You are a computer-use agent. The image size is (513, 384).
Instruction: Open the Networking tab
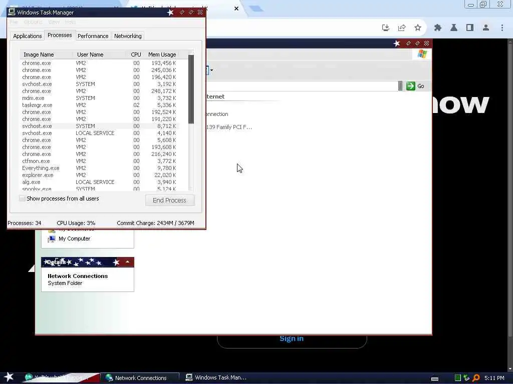click(x=128, y=36)
